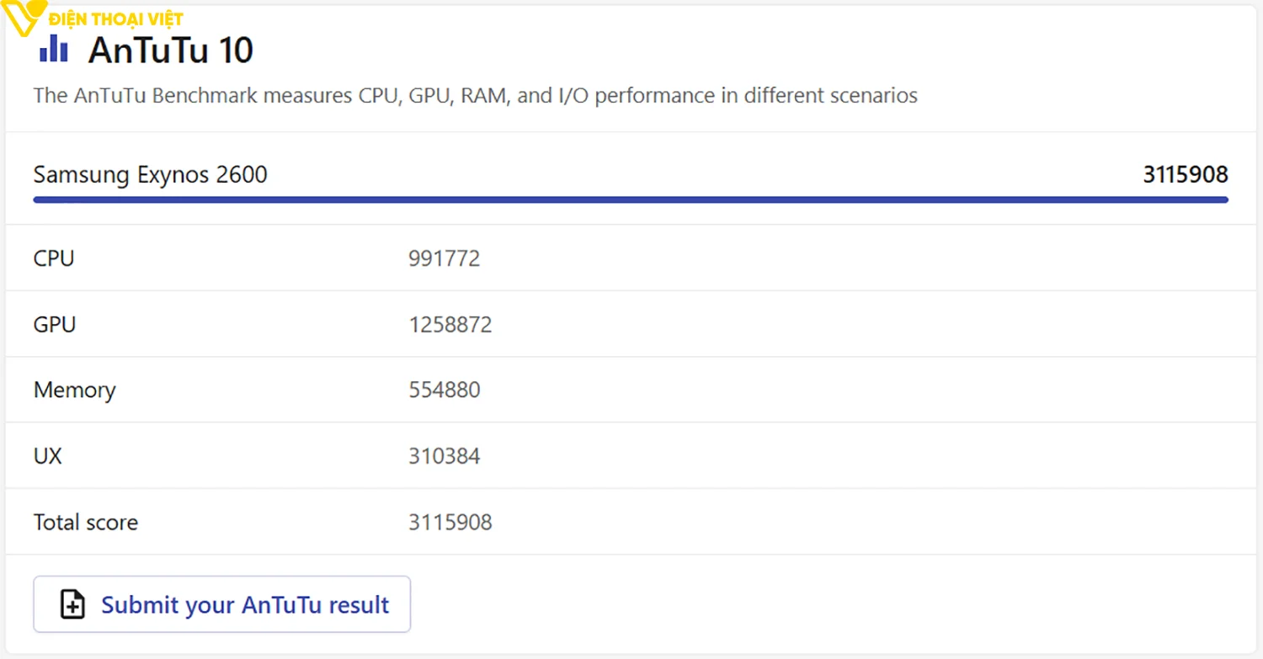The width and height of the screenshot is (1263, 659).
Task: Click the Total score value 3115908
Action: [450, 522]
